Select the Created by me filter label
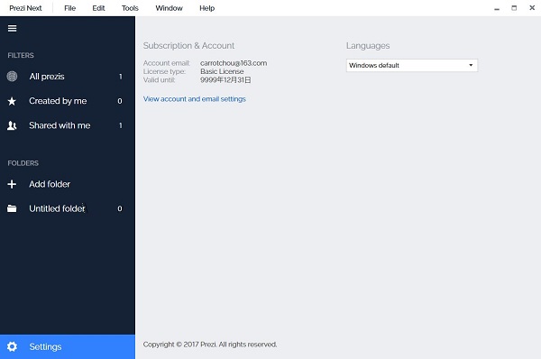Image resolution: width=541 pixels, height=359 pixels. pyautogui.click(x=58, y=101)
